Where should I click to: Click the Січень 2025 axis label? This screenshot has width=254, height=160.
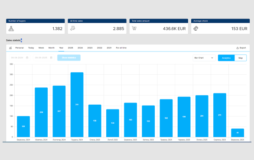coord(95,140)
